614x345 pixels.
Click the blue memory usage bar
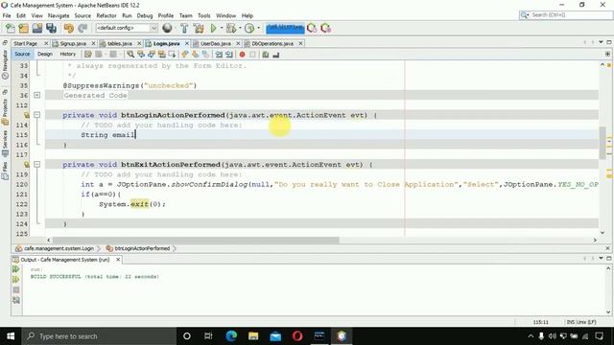(285, 28)
